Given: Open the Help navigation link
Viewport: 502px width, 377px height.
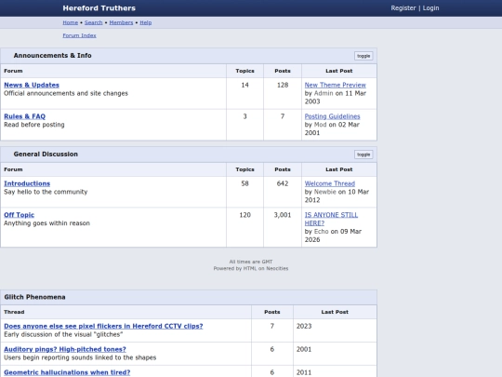Looking at the screenshot, I should coord(146,22).
